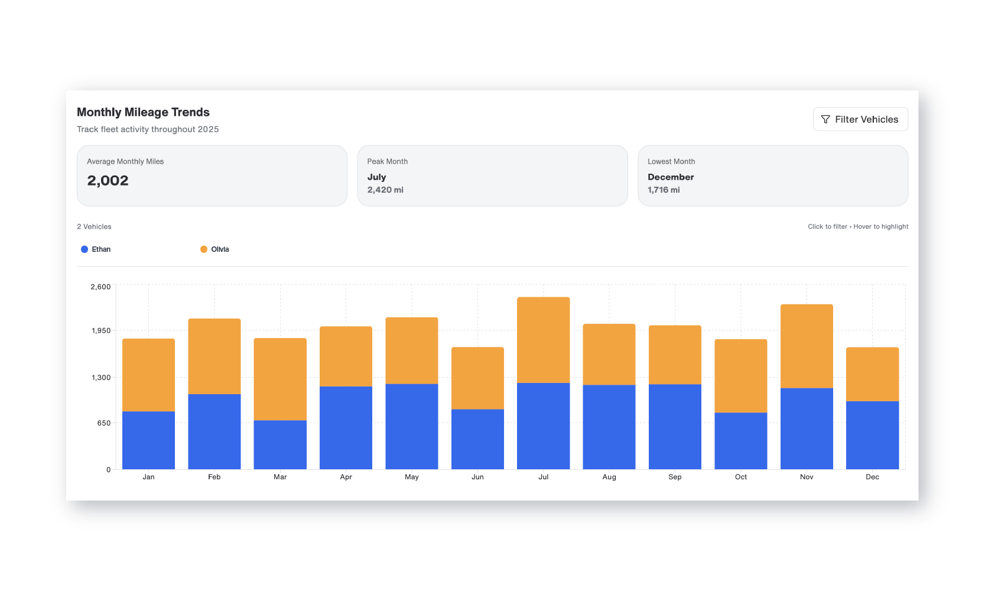This screenshot has height=591, width=985.
Task: Click the blue portion of the Aug bar
Action: [609, 426]
